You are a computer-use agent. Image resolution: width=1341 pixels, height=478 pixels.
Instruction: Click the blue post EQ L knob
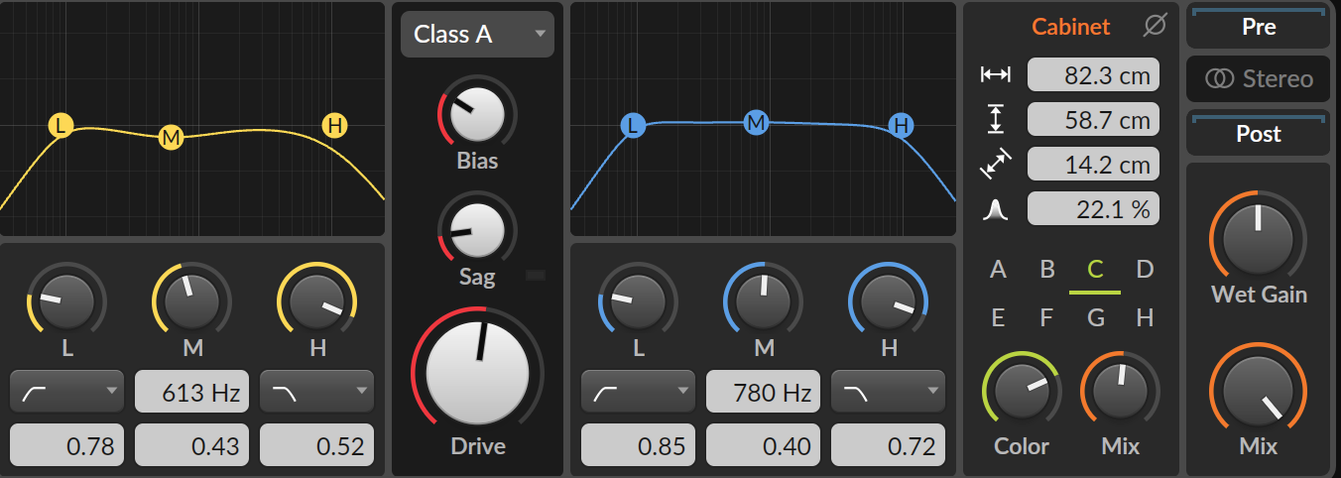pyautogui.click(x=638, y=301)
